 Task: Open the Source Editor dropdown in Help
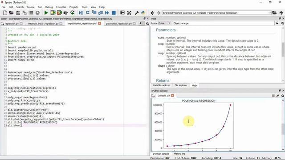click(164, 23)
